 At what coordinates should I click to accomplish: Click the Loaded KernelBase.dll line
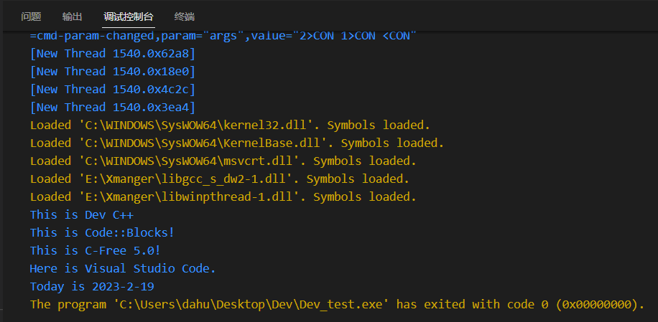(237, 143)
